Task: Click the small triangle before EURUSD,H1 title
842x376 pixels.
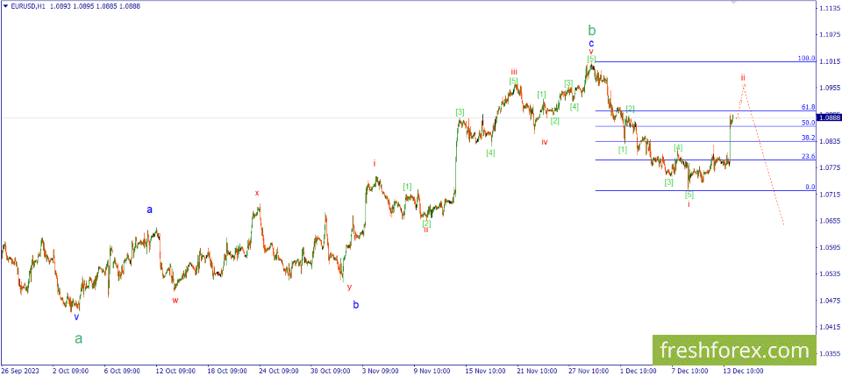Action: 5,8
